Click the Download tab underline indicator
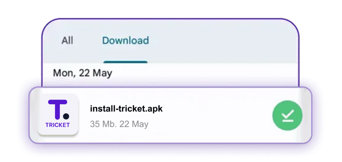 [126, 62]
